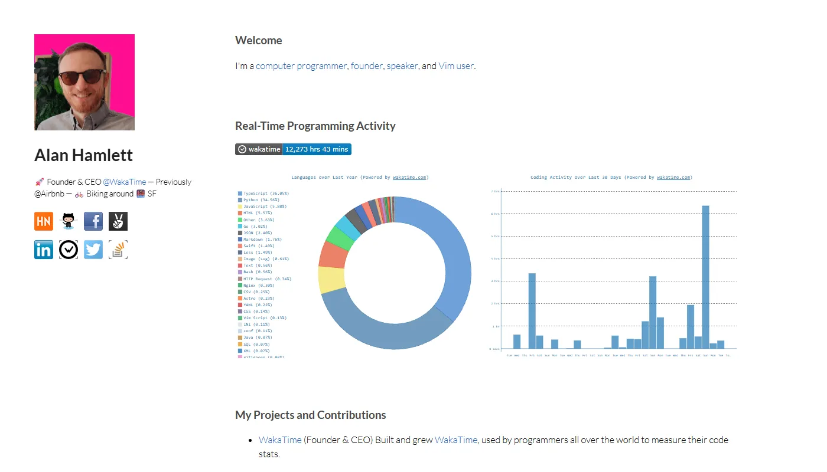827x472 pixels.
Task: Visit the 'Vim user' link
Action: [456, 66]
